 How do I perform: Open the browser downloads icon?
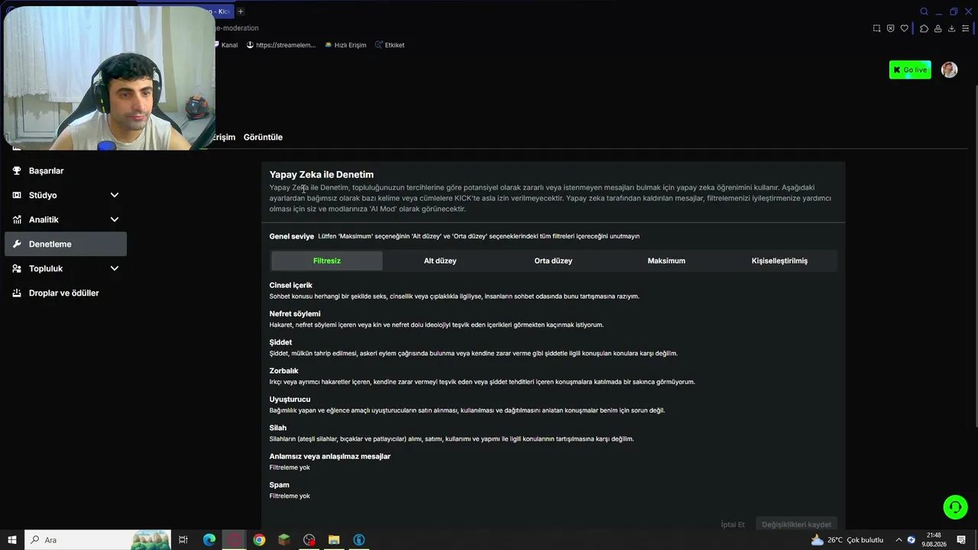pyautogui.click(x=951, y=28)
